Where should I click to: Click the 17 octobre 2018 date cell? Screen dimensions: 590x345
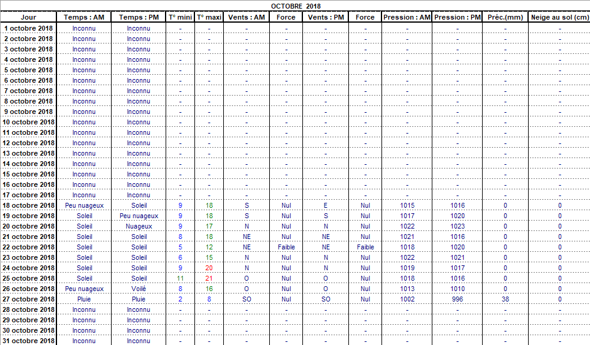coord(29,195)
